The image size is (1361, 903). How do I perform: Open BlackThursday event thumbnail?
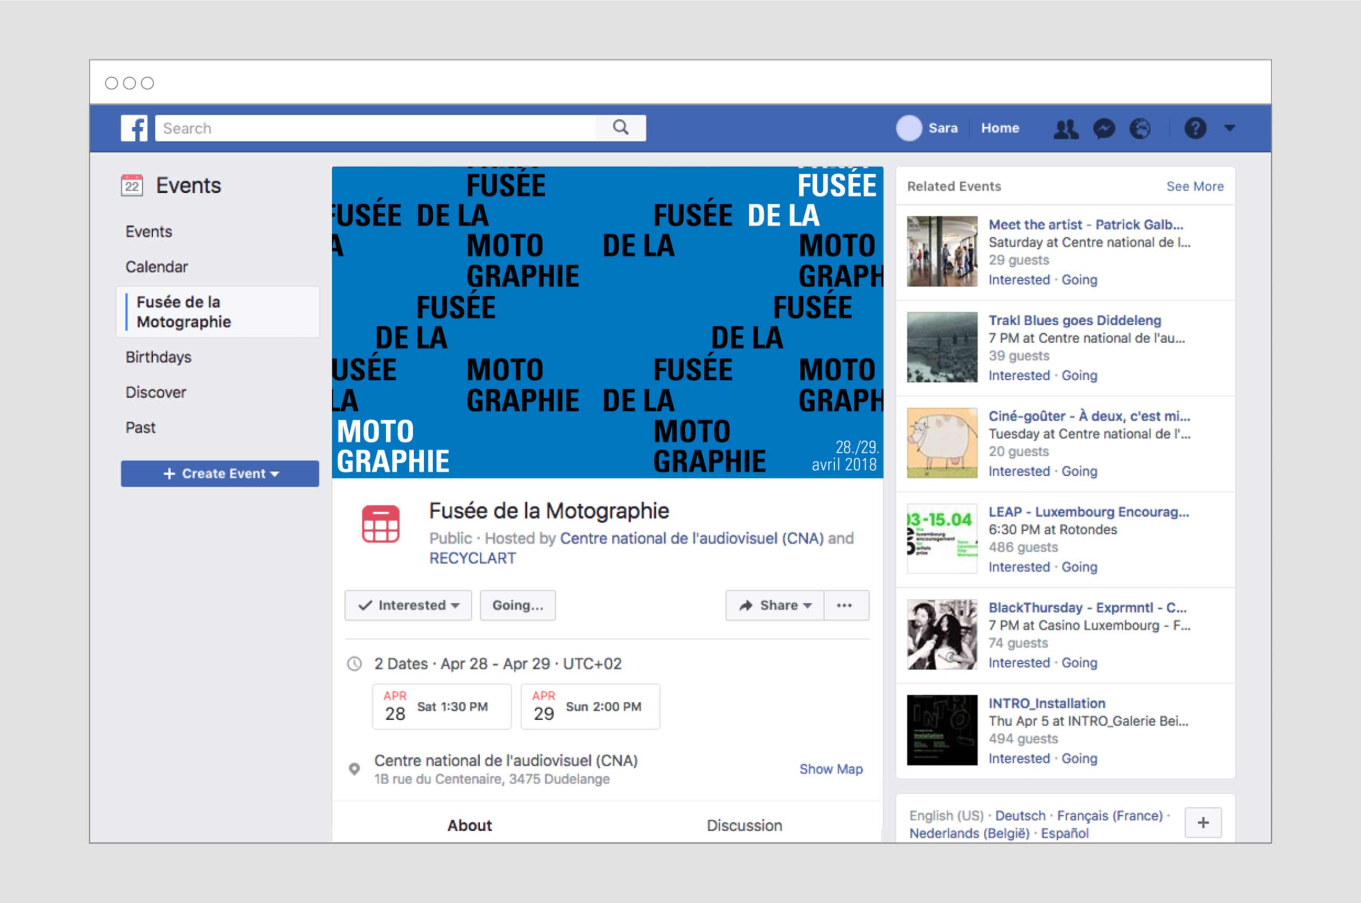(x=942, y=634)
